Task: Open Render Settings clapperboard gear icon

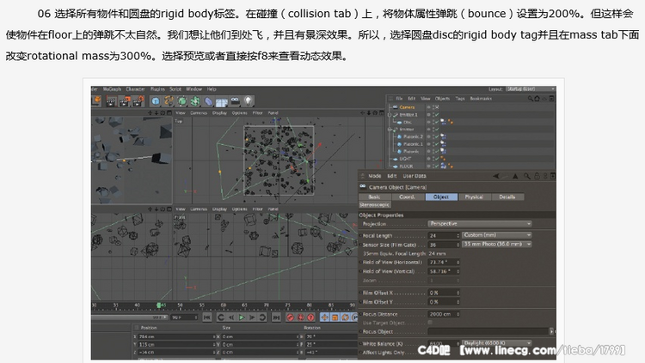Action: pyautogui.click(x=138, y=101)
